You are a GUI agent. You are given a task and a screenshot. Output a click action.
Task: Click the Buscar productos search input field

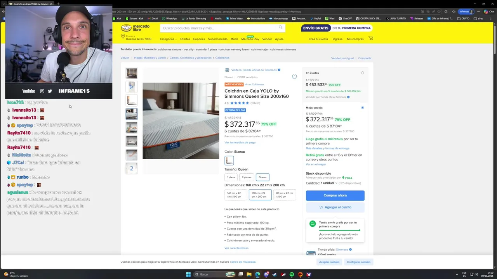(x=219, y=28)
